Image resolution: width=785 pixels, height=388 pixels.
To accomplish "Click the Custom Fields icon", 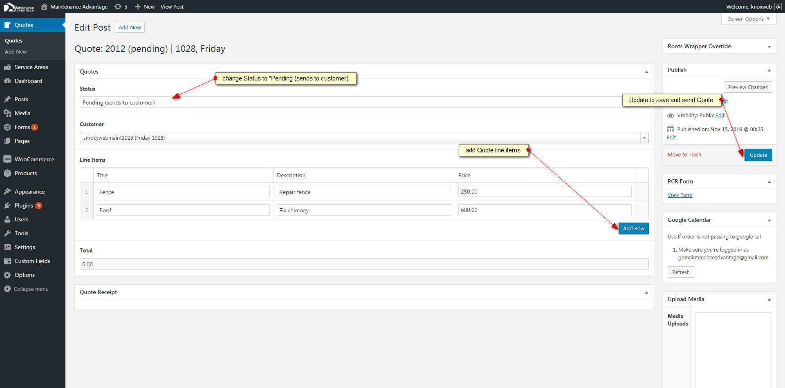I will [7, 261].
